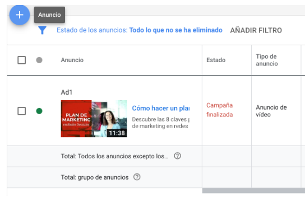Click the help icon beside Total: grupo de anuncios
This screenshot has height=202, width=305.
pos(137,177)
